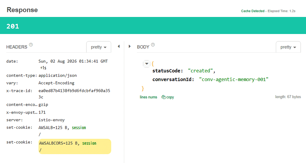Open the body pretty format dropdown

[x=288, y=47]
